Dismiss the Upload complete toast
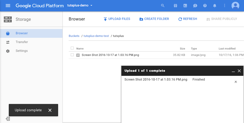The width and height of the screenshot is (244, 123). click(x=50, y=110)
